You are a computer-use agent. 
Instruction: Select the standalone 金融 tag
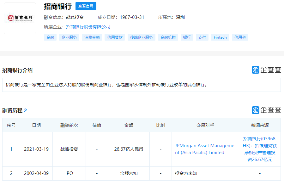(50, 37)
